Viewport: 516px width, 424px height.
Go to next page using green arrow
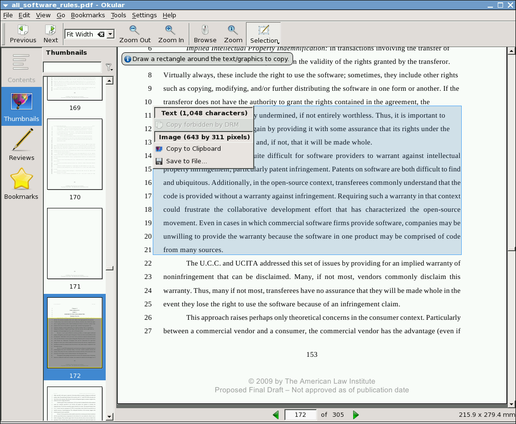(356, 415)
